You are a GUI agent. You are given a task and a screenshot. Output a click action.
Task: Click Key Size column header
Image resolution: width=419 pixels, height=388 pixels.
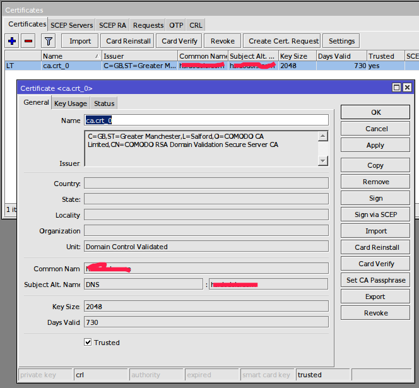[297, 56]
